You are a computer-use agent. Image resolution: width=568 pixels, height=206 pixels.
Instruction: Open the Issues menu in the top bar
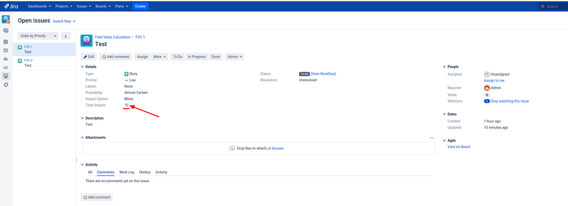tap(84, 6)
